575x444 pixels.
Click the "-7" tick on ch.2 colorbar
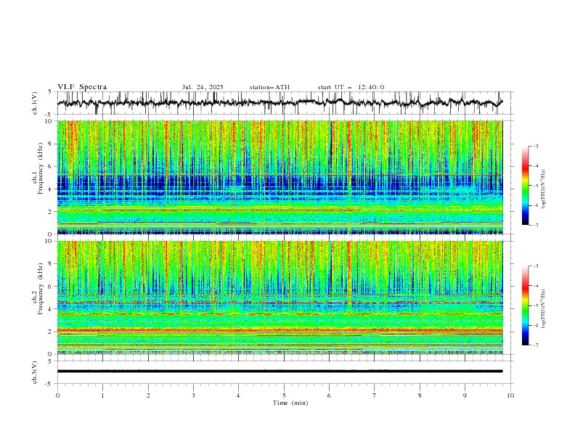tap(535, 345)
